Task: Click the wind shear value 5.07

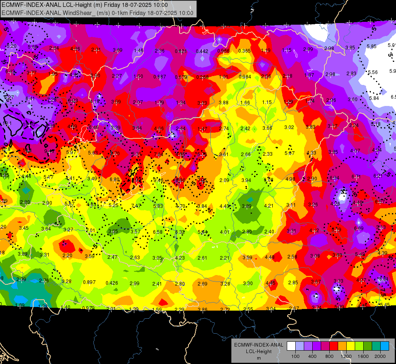Action: 290,153
